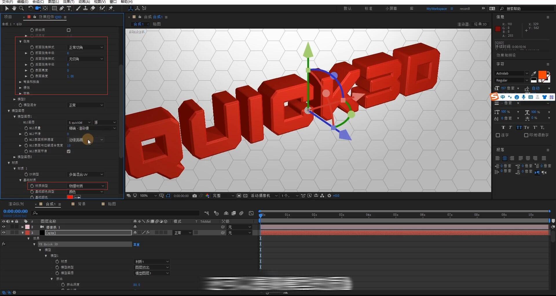The width and height of the screenshot is (556, 296).
Task: Hide the [Q3D] layer eye
Action: [3, 232]
